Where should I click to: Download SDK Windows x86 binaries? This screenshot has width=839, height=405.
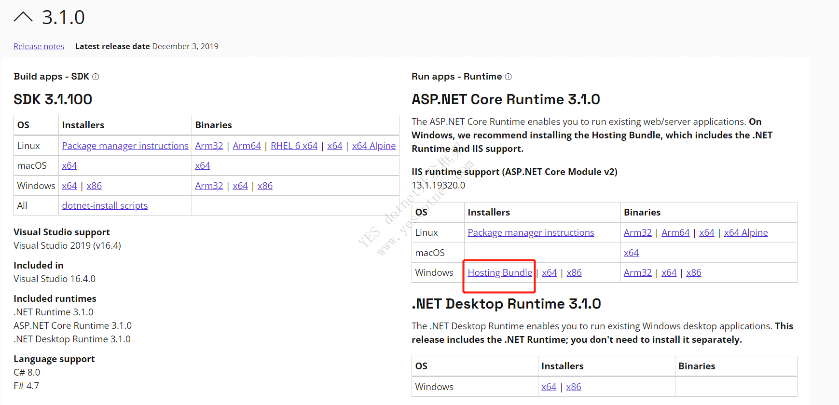pyautogui.click(x=265, y=186)
